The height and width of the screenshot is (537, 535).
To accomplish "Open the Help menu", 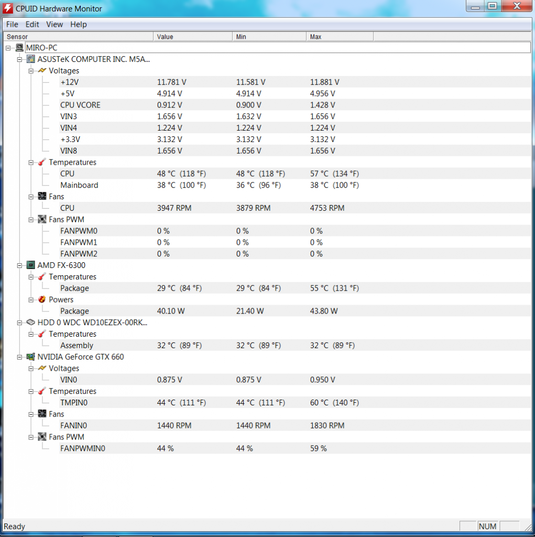I will coord(79,24).
